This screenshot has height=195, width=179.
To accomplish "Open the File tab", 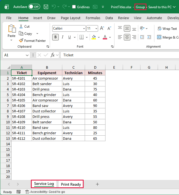I will (9, 18).
